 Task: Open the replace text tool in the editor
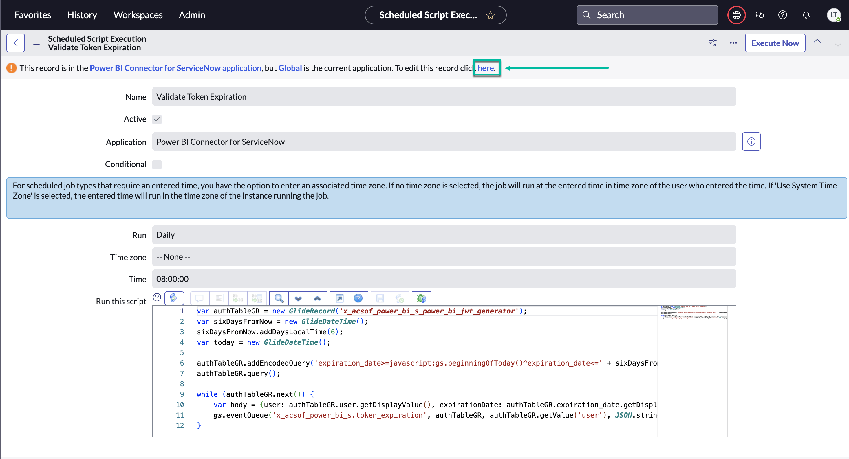click(x=238, y=298)
